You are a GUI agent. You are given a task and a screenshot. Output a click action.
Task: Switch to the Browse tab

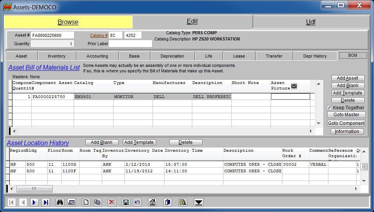click(x=68, y=22)
